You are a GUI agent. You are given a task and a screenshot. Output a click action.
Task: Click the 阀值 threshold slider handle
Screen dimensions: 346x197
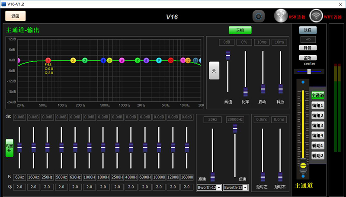point(228,55)
